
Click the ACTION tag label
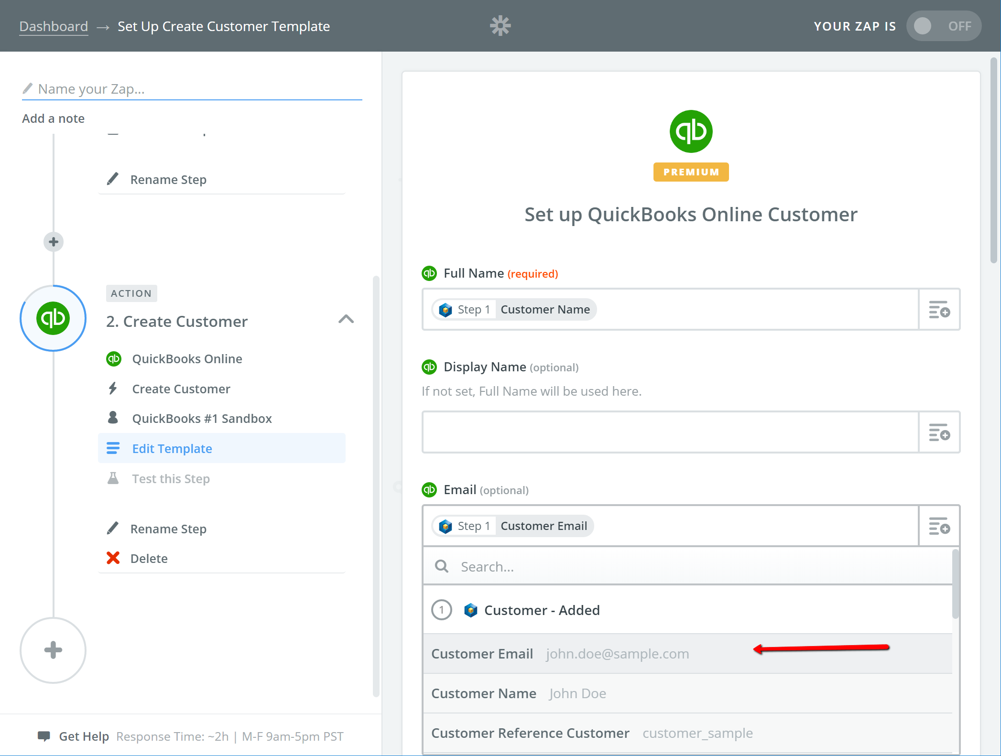(131, 293)
